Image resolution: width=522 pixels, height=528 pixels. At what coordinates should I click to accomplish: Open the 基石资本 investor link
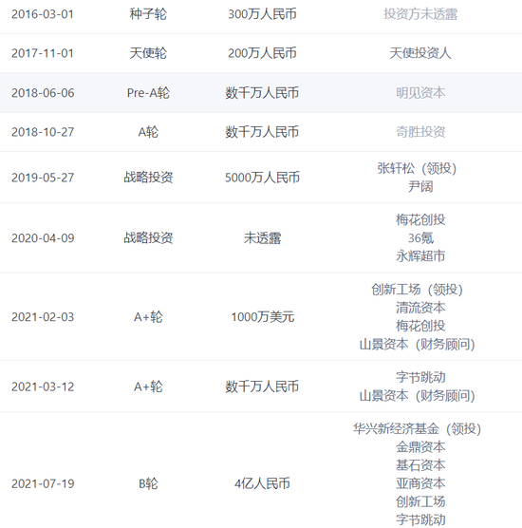pos(420,465)
